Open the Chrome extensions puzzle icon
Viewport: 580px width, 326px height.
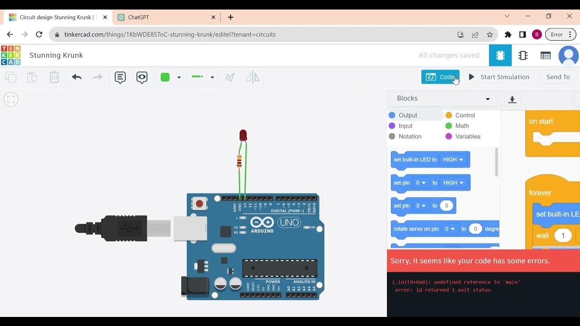(x=508, y=34)
